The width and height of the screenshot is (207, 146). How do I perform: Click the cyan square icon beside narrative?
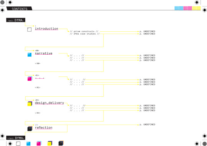[30, 55]
